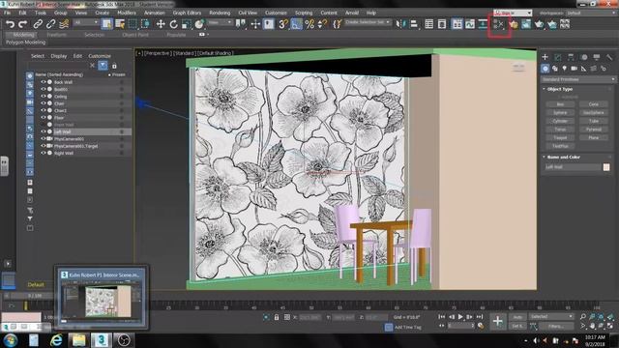The height and width of the screenshot is (348, 619).
Task: Click the Unlink Selection broken-chain tool
Action: 50,24
